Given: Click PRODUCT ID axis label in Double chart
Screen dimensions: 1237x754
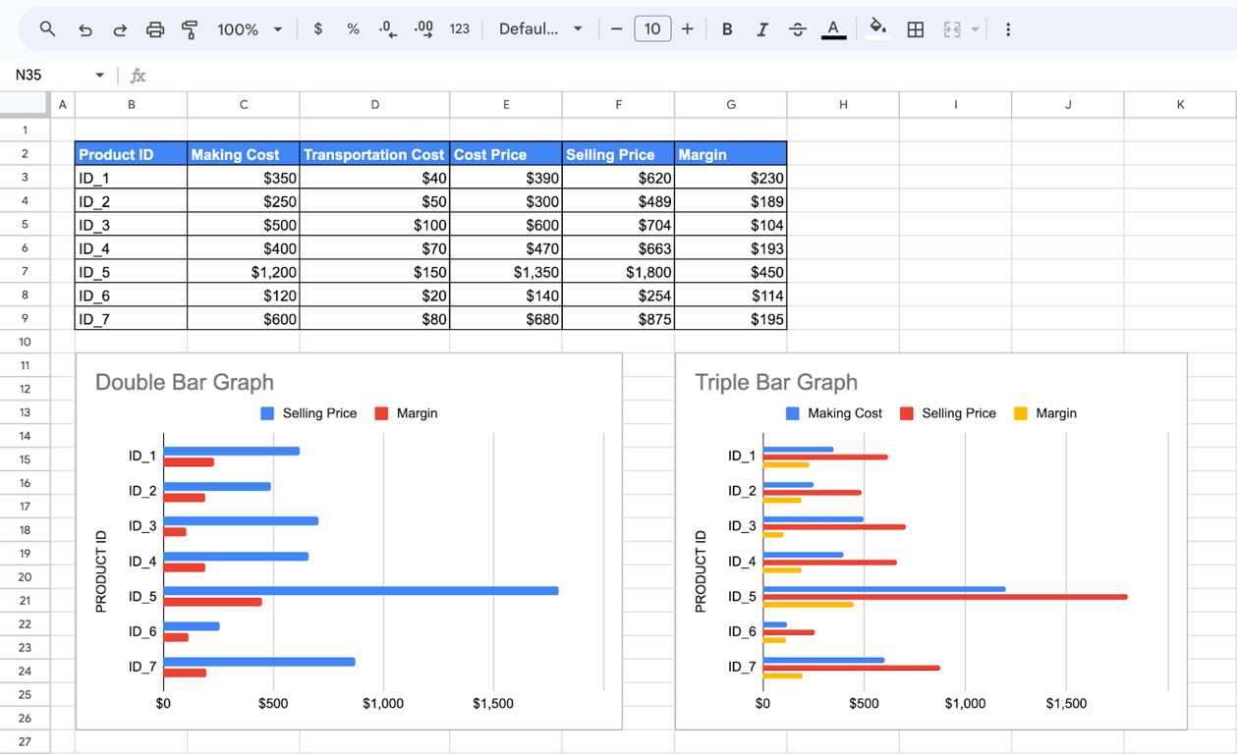Looking at the screenshot, I should click(x=100, y=571).
